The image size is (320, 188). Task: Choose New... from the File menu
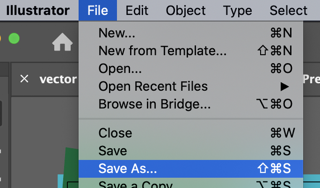pos(117,33)
